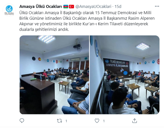The image size is (164, 129).
Task: Click the 15d timestamp link
Action: 118,7
